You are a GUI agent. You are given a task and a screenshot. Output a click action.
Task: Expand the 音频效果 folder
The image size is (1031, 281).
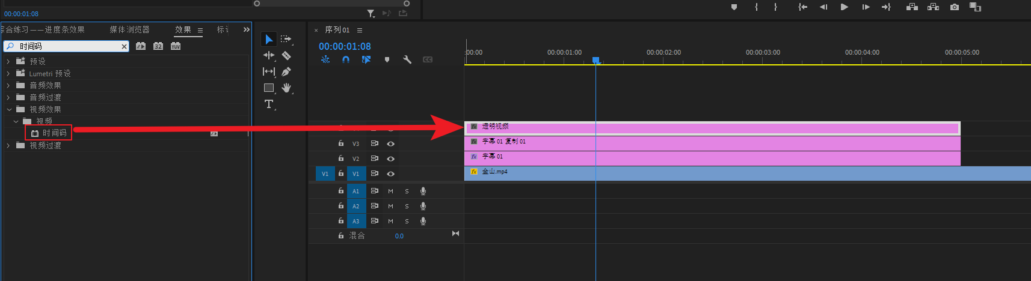point(8,85)
